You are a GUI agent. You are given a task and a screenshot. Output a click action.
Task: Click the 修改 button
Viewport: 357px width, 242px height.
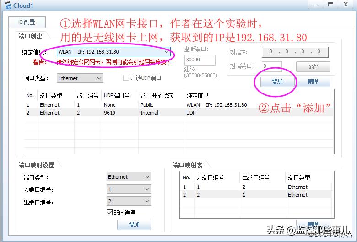[x=313, y=66]
